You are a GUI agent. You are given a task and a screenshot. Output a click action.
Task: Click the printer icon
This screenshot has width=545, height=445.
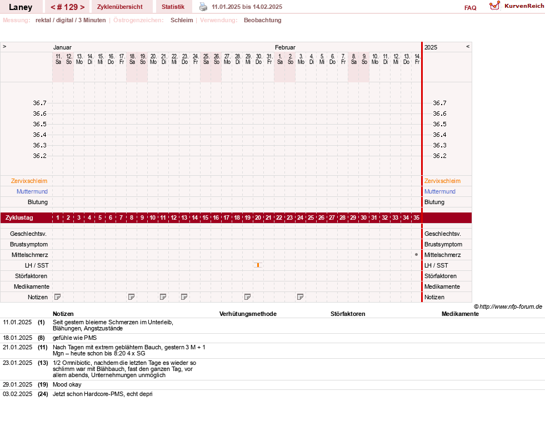pos(203,7)
